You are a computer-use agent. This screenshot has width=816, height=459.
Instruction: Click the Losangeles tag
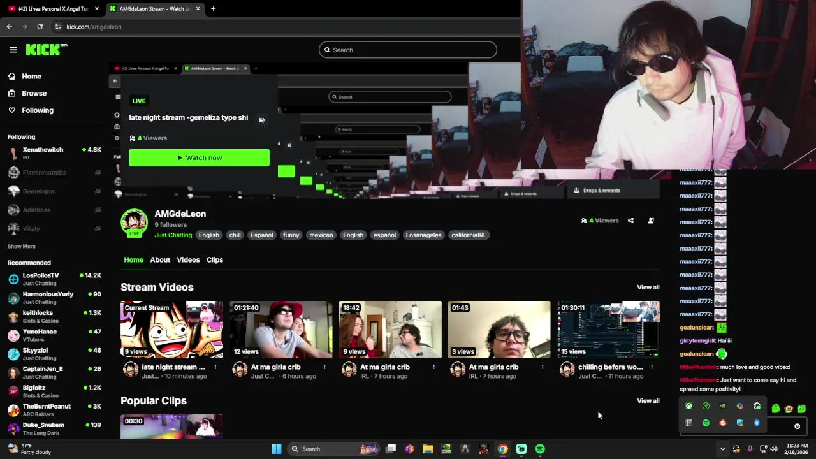tap(423, 235)
